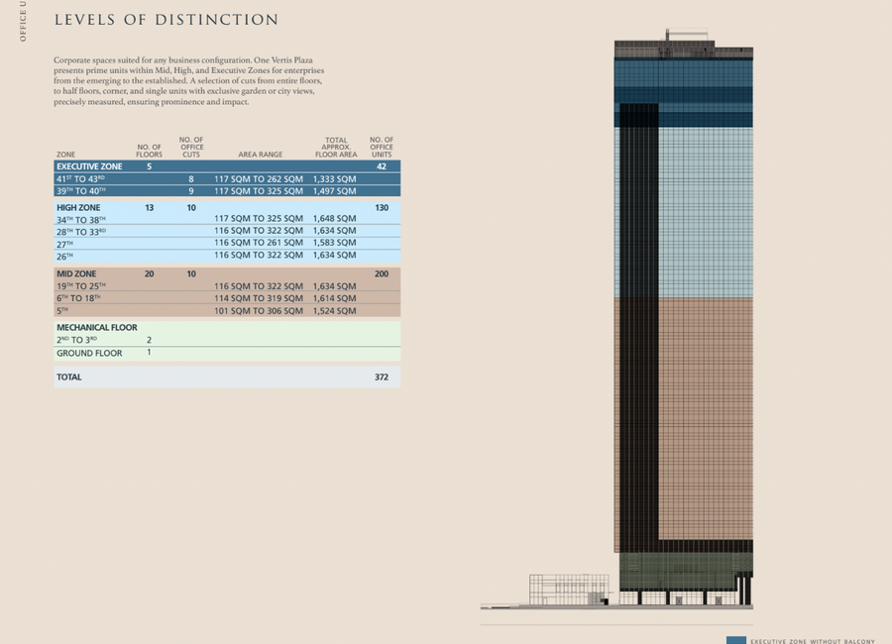Click the Levels of Distinction heading

tap(167, 20)
